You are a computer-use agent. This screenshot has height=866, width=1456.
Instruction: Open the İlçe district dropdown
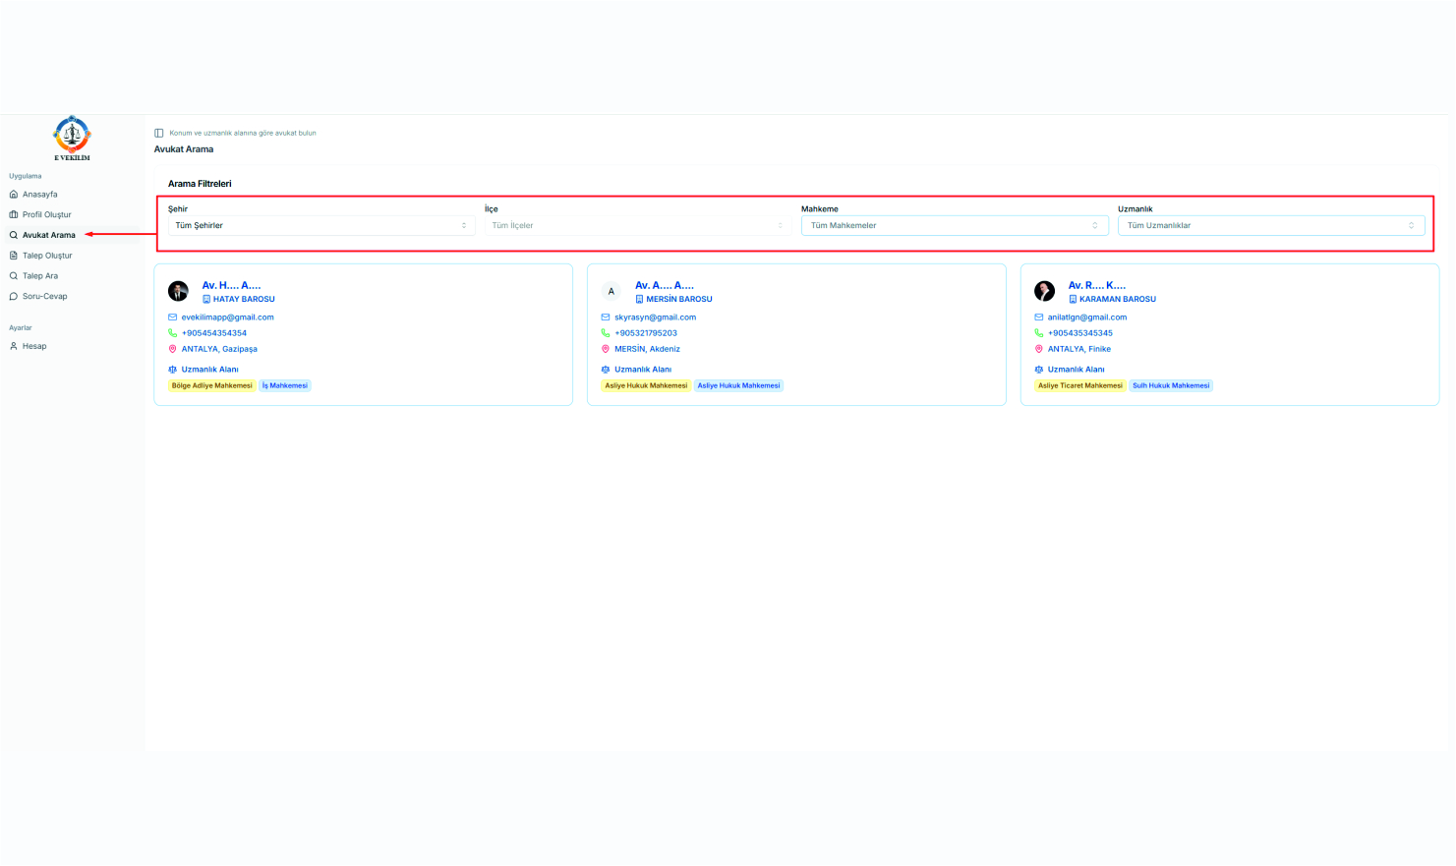click(637, 225)
